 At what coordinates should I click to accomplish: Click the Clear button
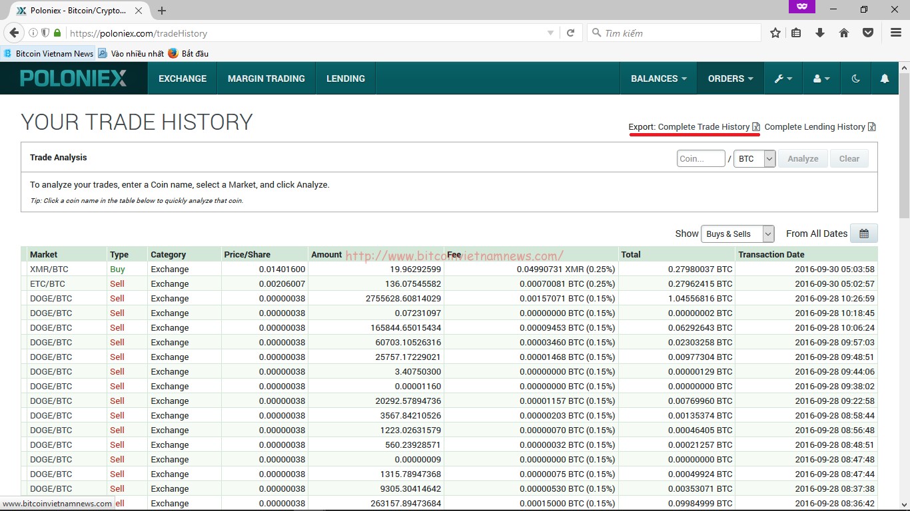849,158
